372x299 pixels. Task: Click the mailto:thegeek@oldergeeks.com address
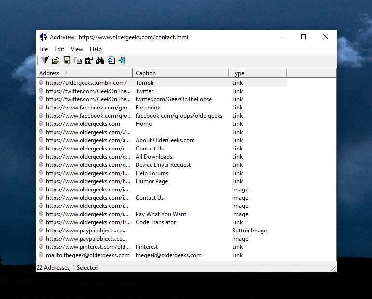(88, 255)
